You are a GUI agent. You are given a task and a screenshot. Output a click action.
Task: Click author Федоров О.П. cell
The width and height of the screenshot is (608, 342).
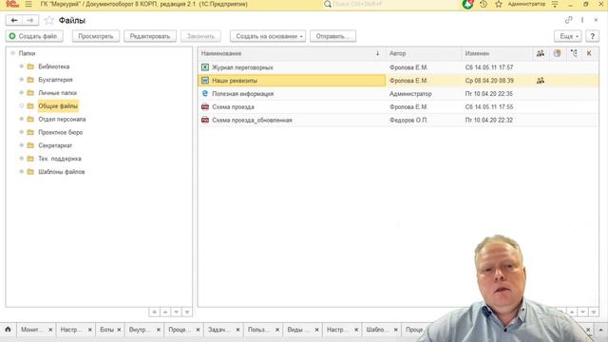[x=408, y=121]
